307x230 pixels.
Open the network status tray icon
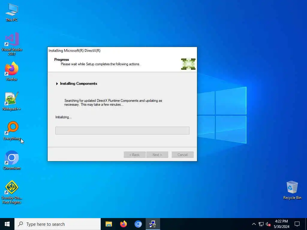[x=261, y=224]
